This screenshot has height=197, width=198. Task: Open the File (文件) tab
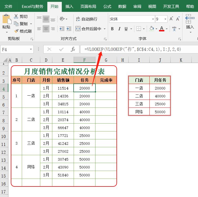(8, 6)
